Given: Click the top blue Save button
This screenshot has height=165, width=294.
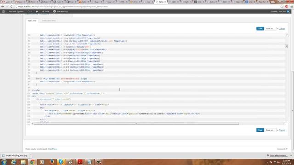Looking at the screenshot, I should (260, 28).
